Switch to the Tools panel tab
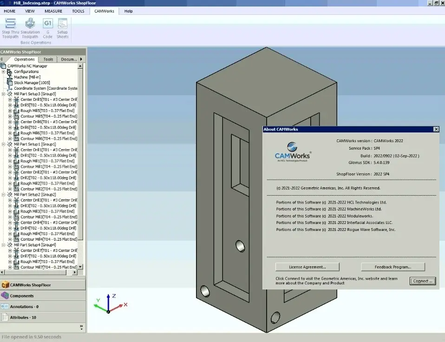The width and height of the screenshot is (445, 342). coord(48,59)
